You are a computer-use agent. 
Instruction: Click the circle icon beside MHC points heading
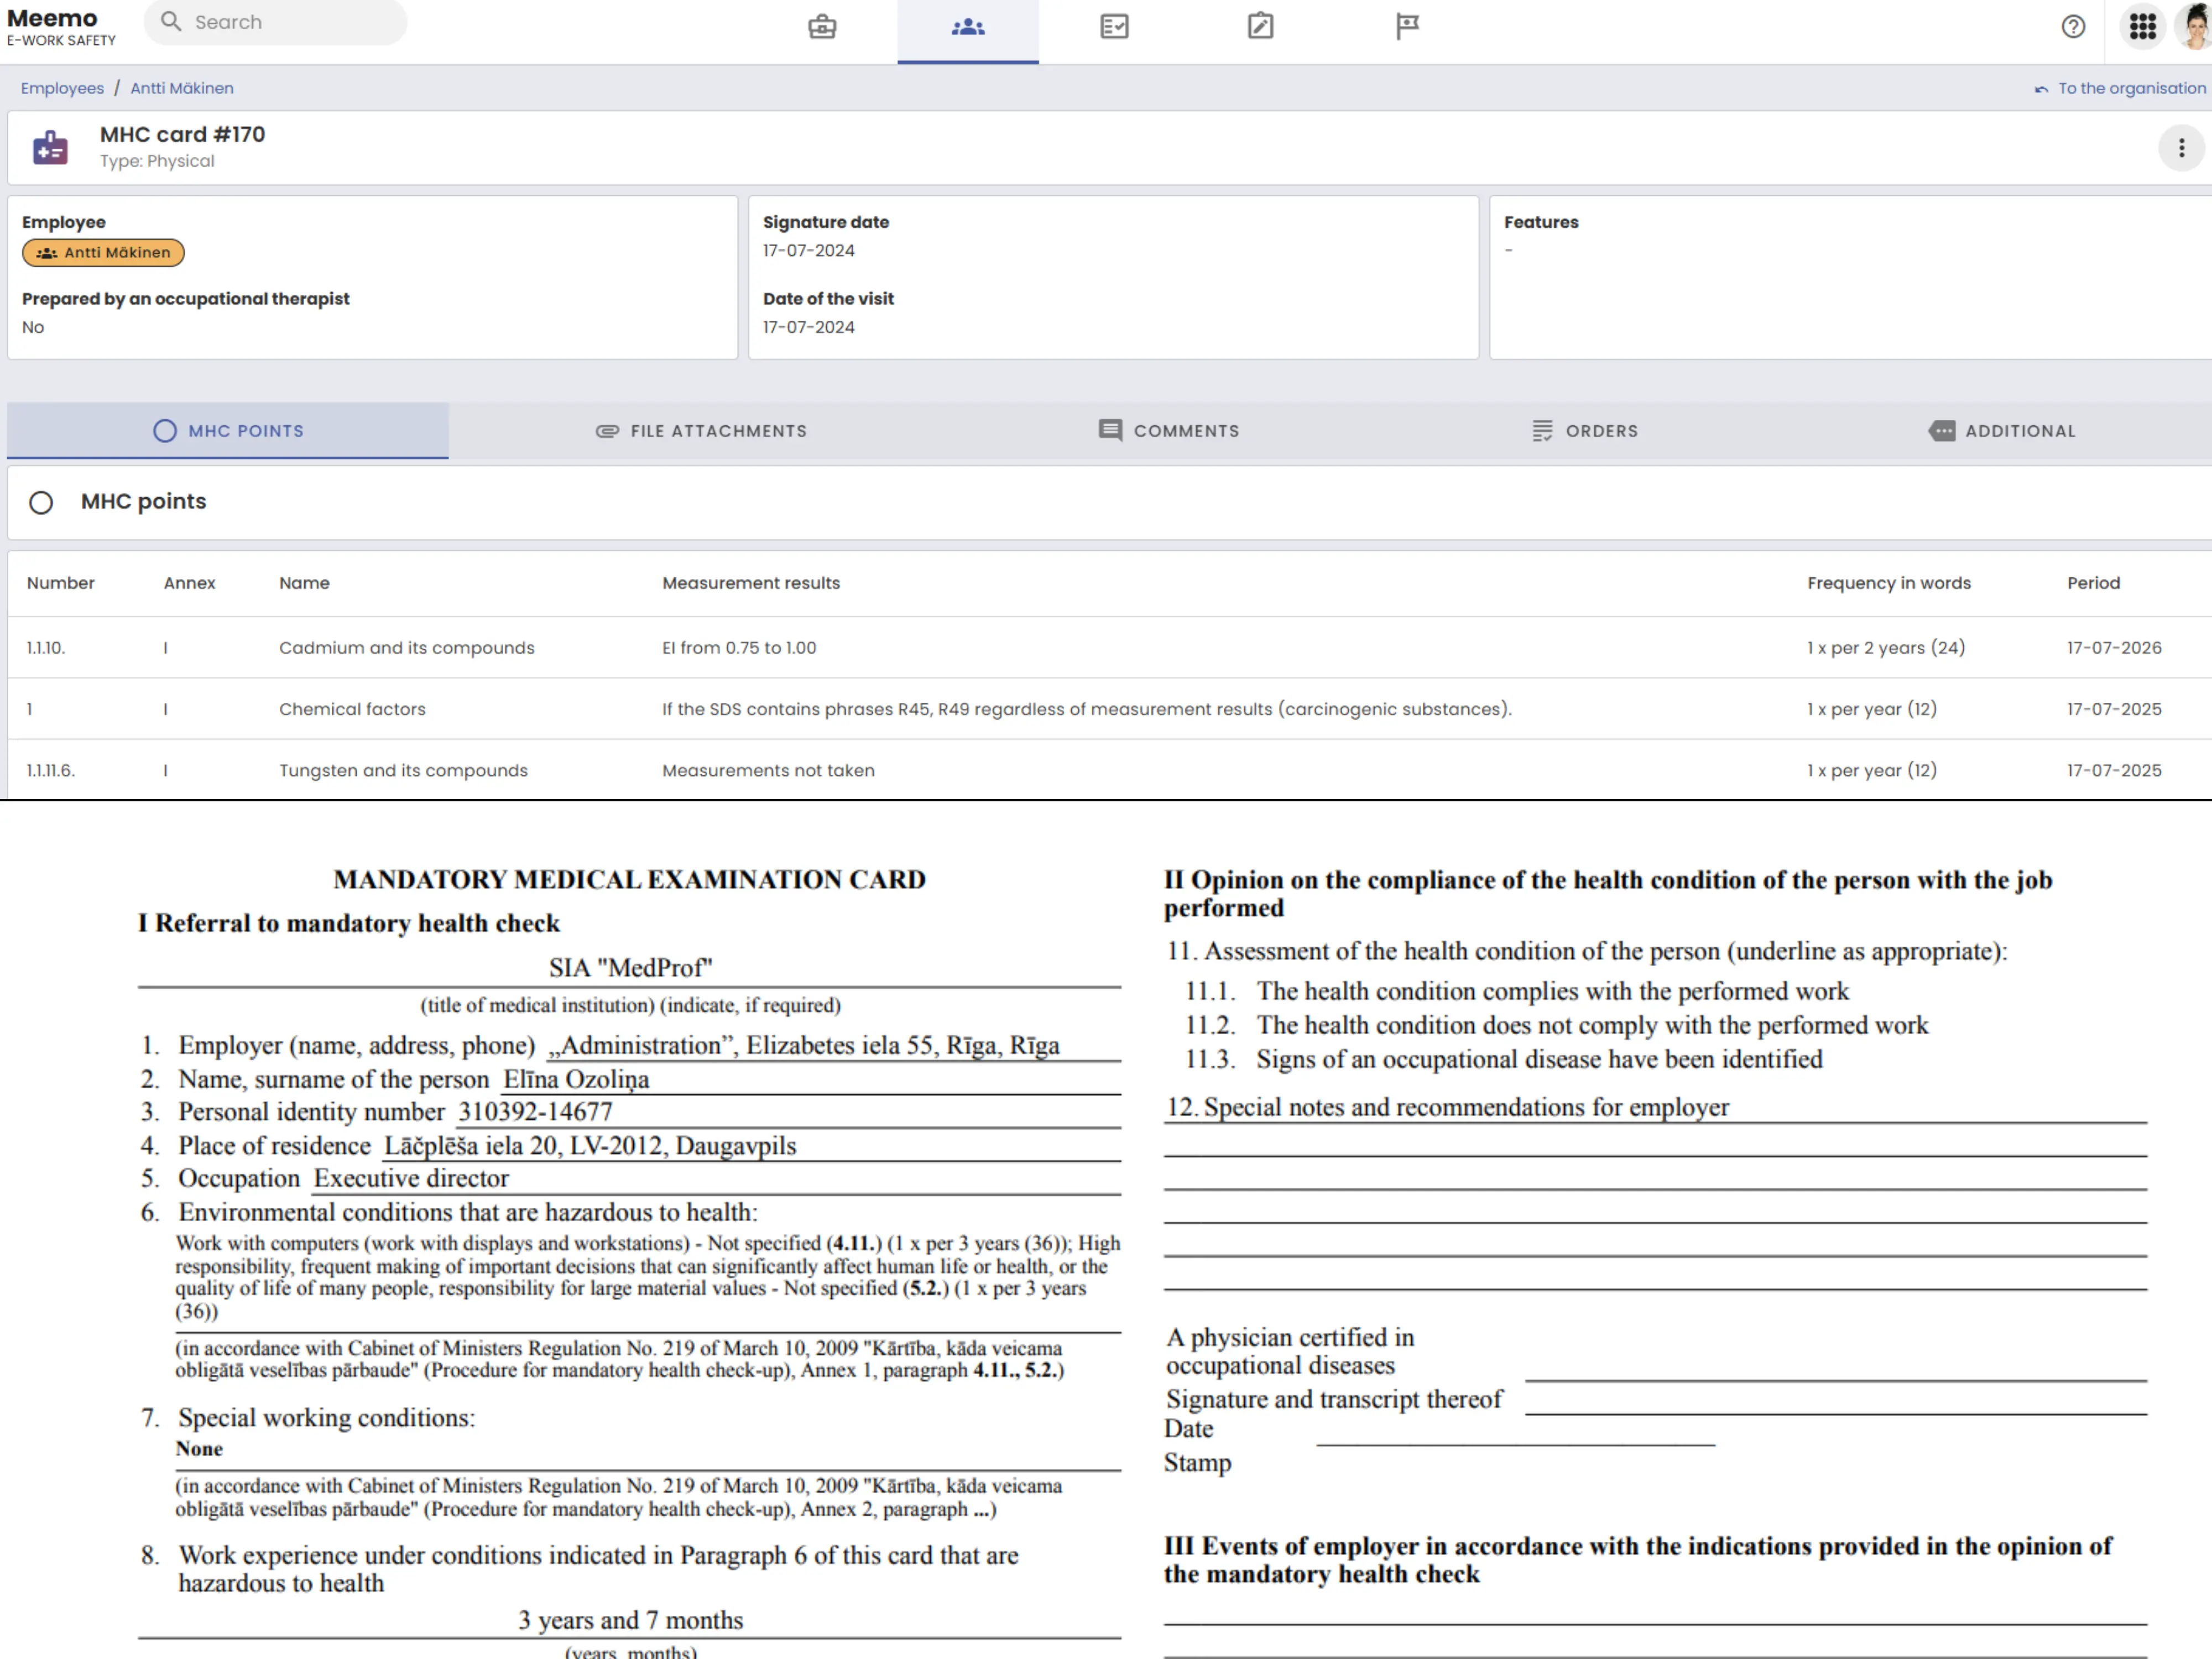41,502
